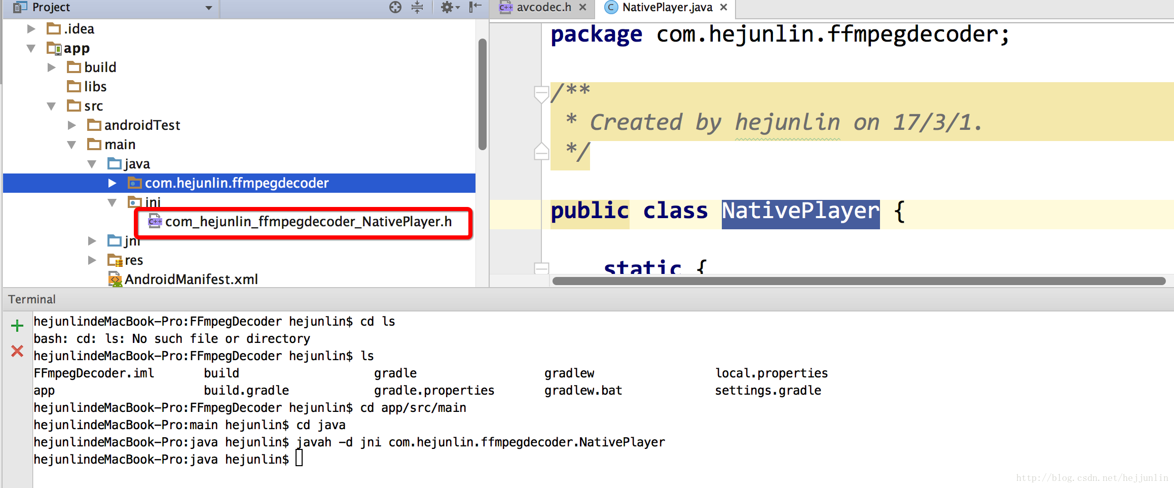This screenshot has height=488, width=1174.
Task: Click the src folder icon
Action: [x=74, y=106]
